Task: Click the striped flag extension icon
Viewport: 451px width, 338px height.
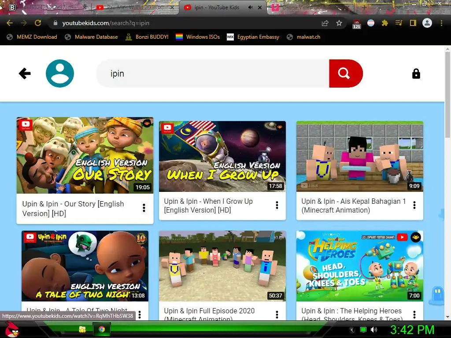Action: pyautogui.click(x=371, y=23)
